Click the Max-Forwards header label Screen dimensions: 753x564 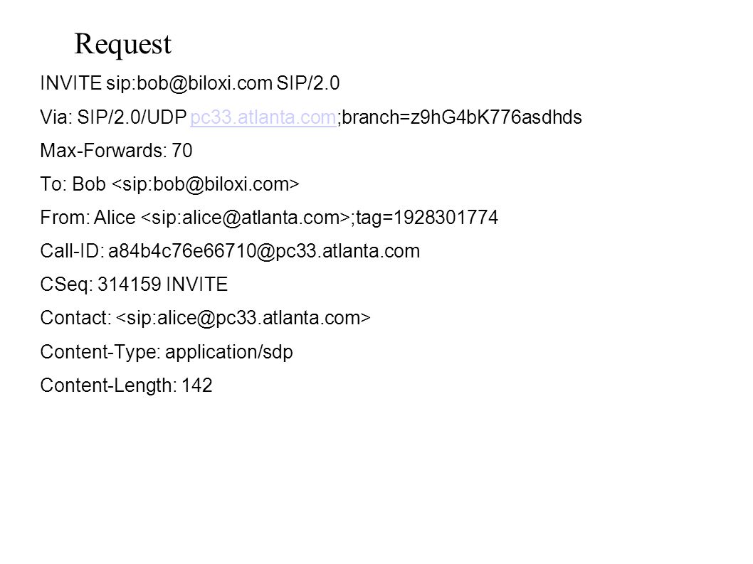click(103, 151)
